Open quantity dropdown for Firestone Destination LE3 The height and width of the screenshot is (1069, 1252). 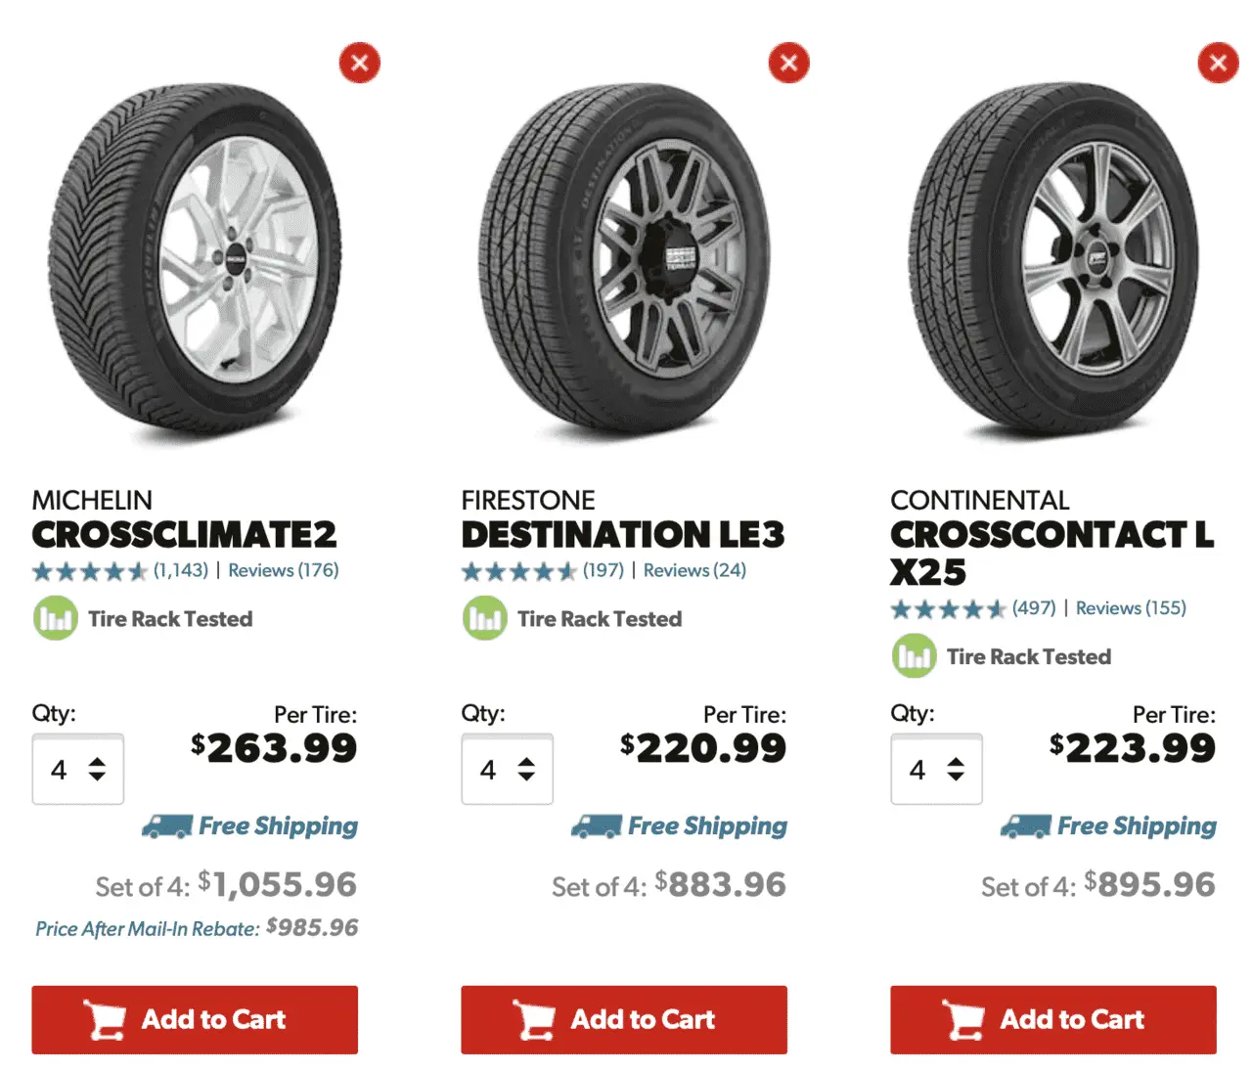tap(507, 770)
